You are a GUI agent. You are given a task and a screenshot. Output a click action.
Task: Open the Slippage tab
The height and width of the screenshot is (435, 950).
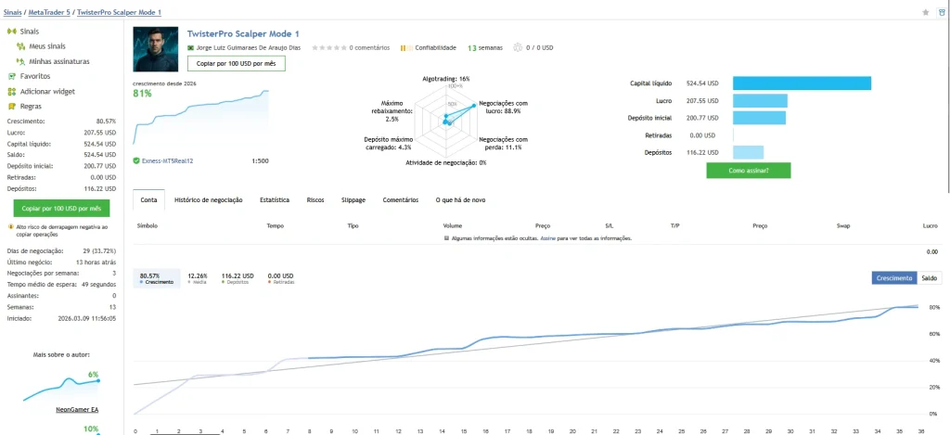(353, 200)
